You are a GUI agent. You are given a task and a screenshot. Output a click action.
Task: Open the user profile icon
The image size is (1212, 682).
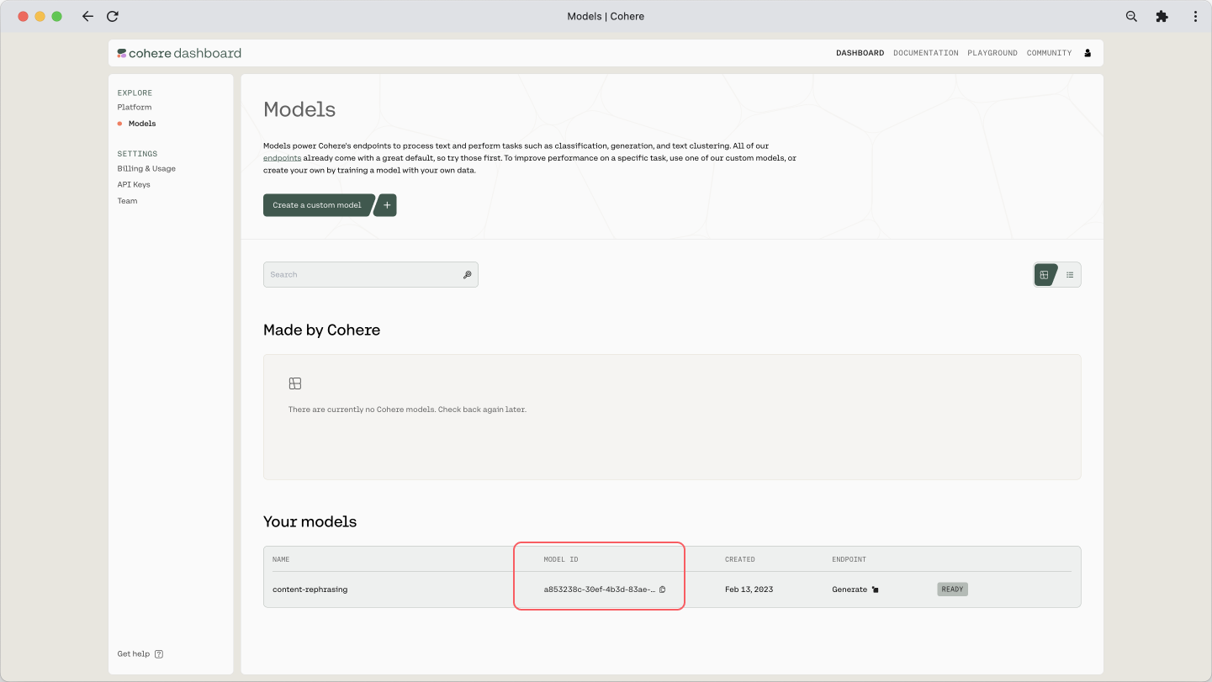point(1088,53)
